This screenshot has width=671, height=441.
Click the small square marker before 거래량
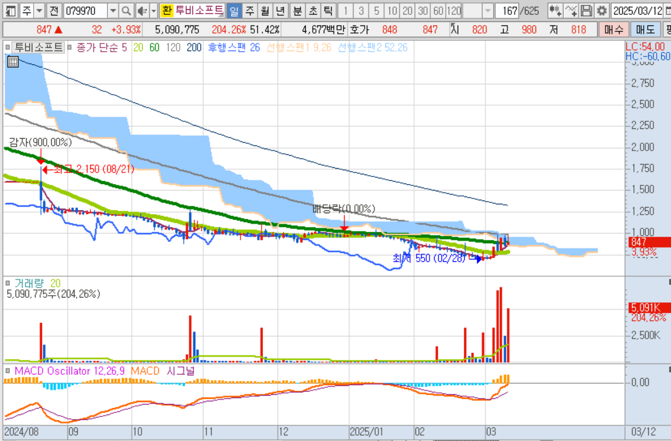[7, 283]
